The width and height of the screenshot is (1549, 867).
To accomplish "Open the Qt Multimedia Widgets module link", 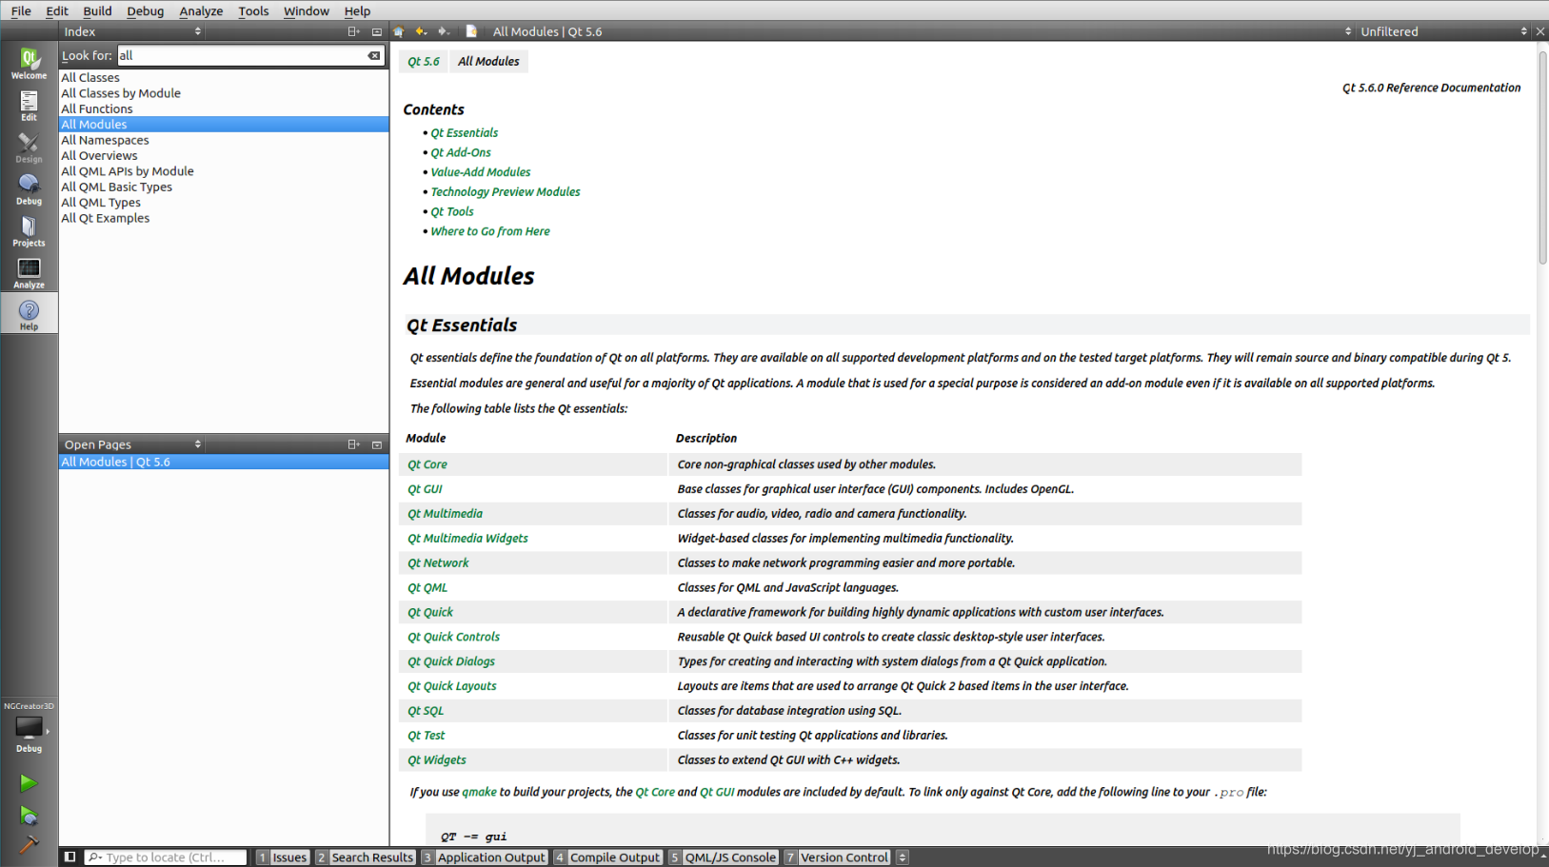I will click(467, 539).
